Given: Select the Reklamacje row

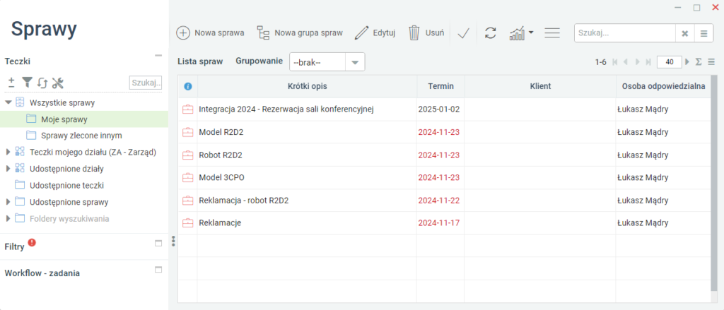Looking at the screenshot, I should [x=445, y=223].
